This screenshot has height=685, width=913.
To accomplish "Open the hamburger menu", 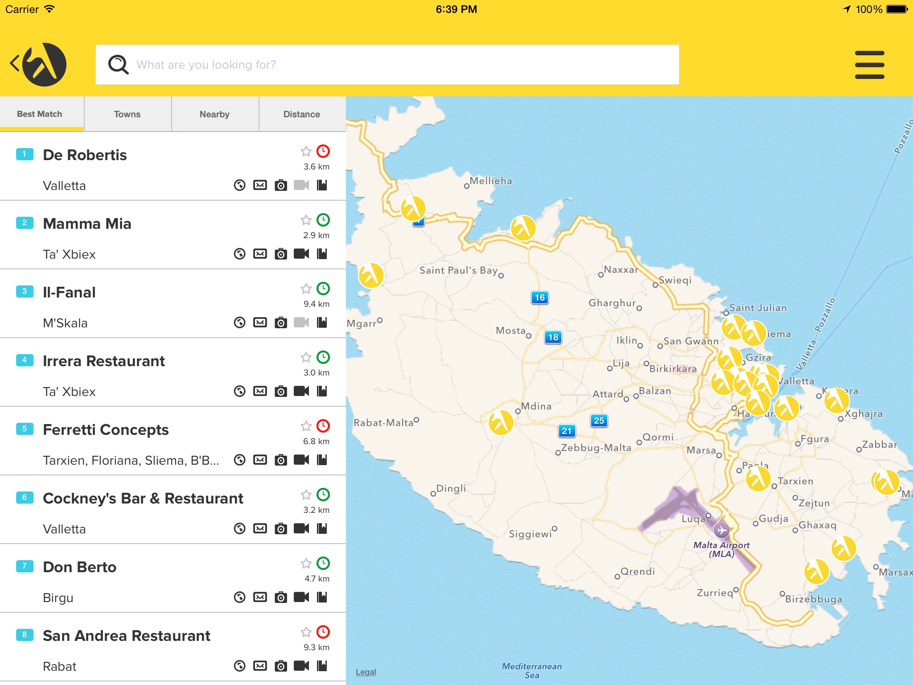I will [x=869, y=65].
